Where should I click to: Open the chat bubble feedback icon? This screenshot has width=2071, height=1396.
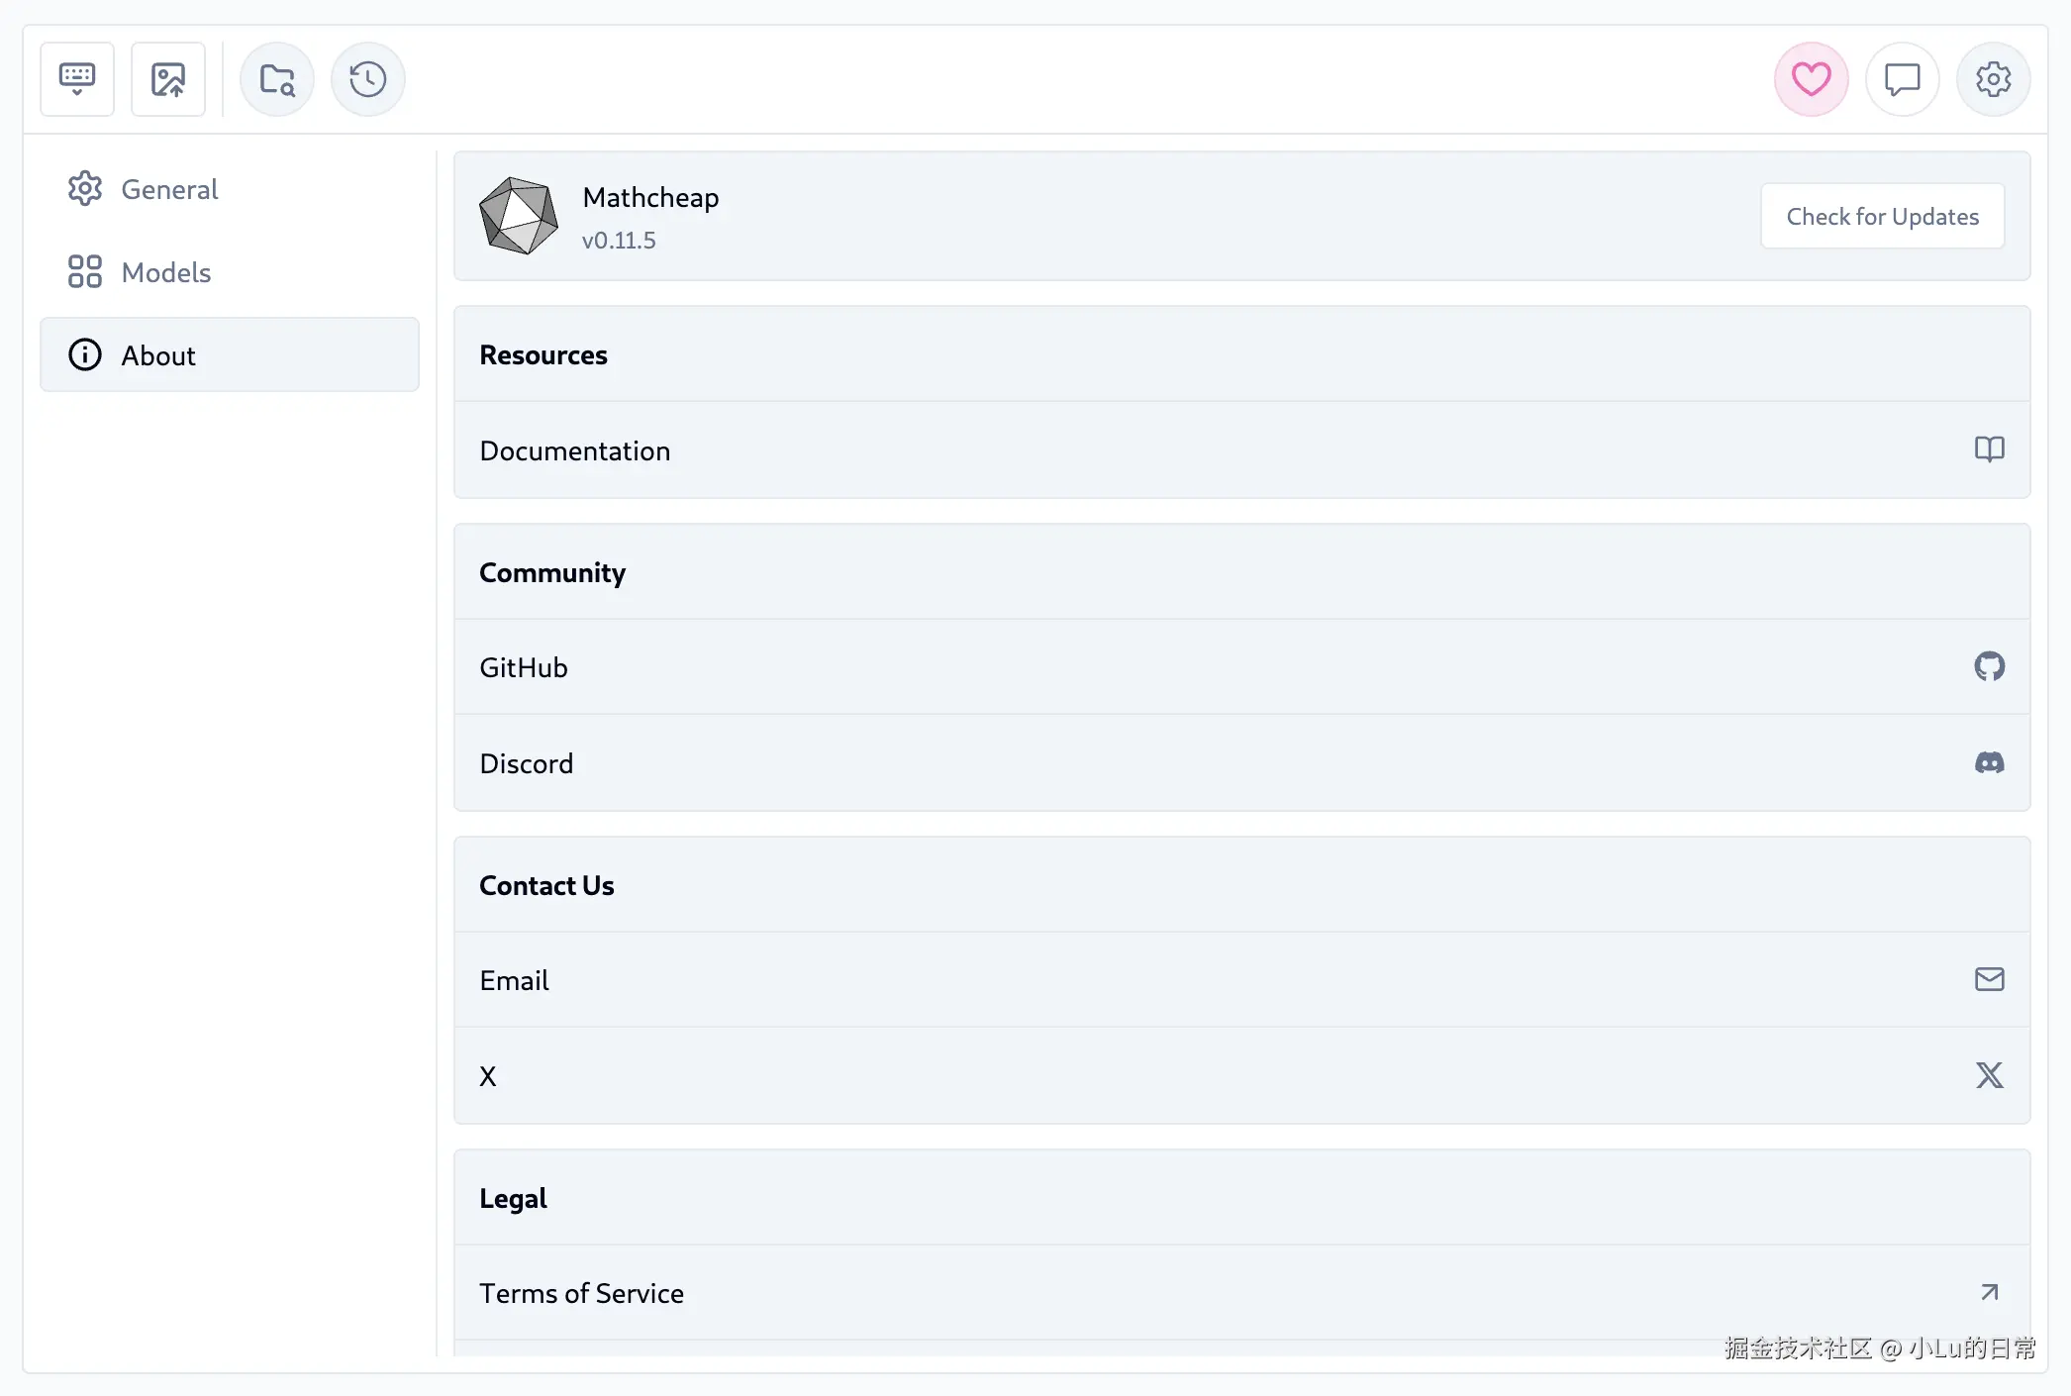1902,79
